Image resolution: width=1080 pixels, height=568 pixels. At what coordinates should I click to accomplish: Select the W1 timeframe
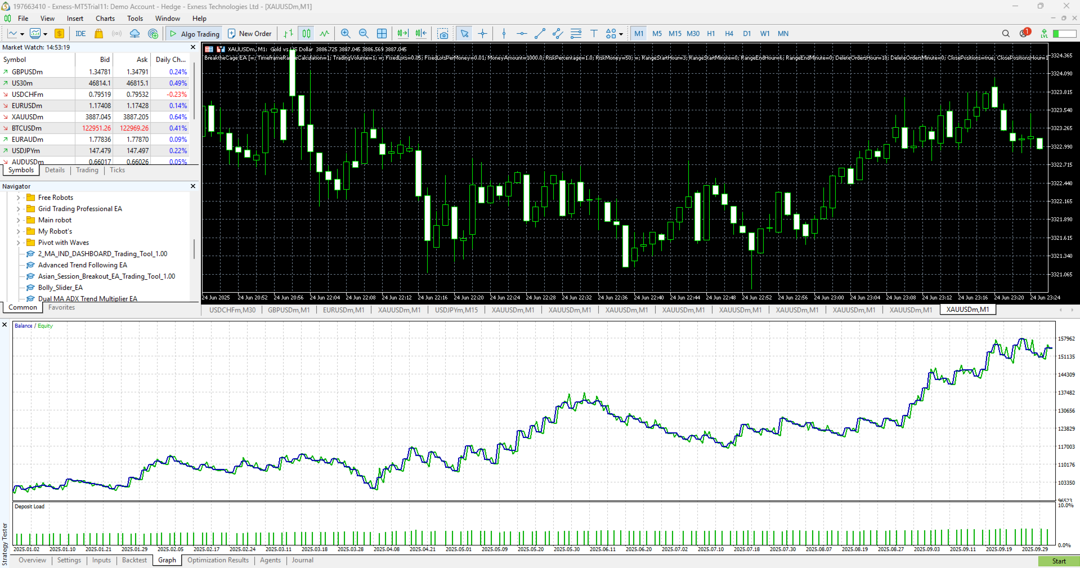765,34
